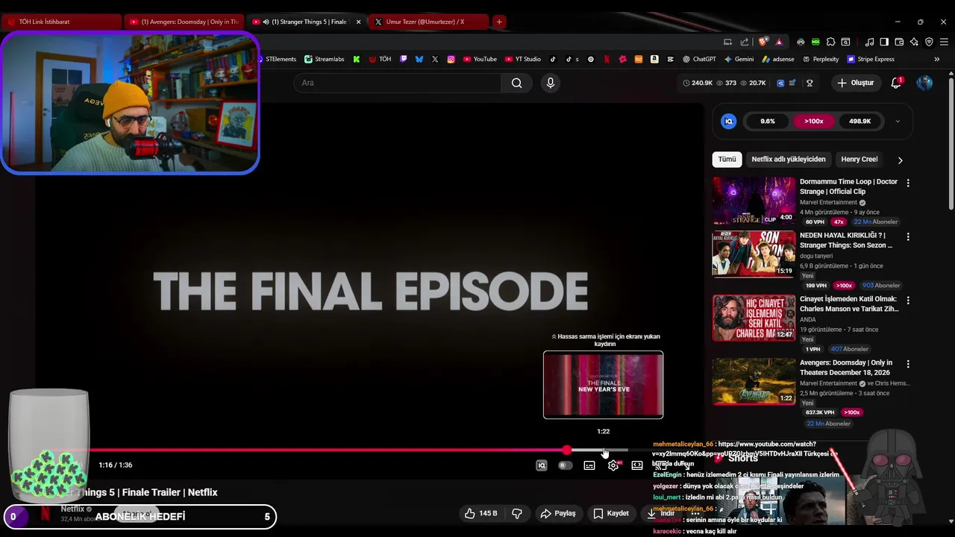Open STElements bookmark
The width and height of the screenshot is (955, 537).
click(x=278, y=59)
